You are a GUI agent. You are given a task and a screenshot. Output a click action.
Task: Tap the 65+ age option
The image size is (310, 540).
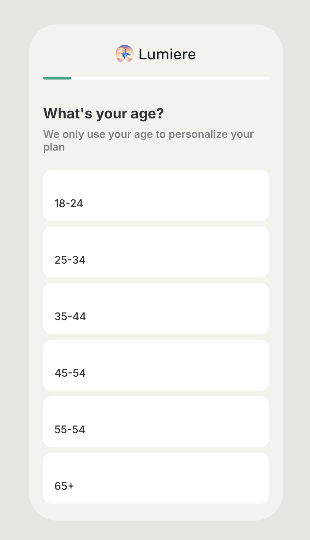pos(156,478)
